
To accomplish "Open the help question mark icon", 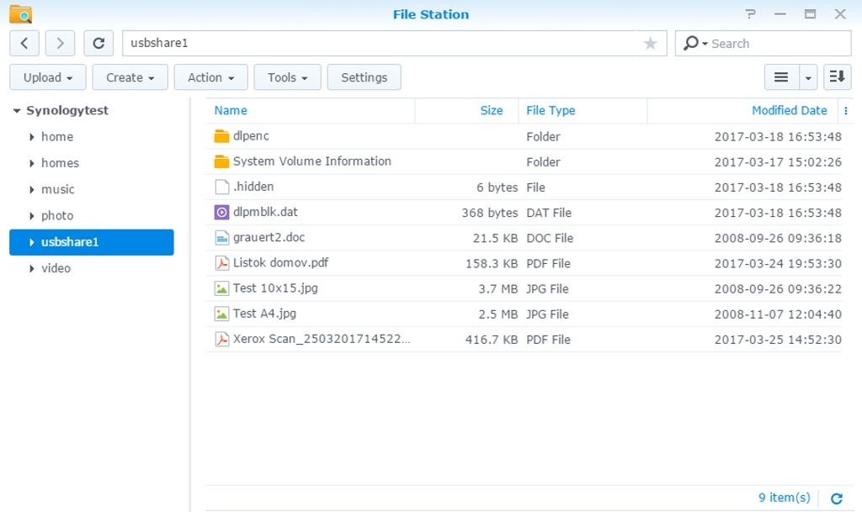I will coord(751,14).
